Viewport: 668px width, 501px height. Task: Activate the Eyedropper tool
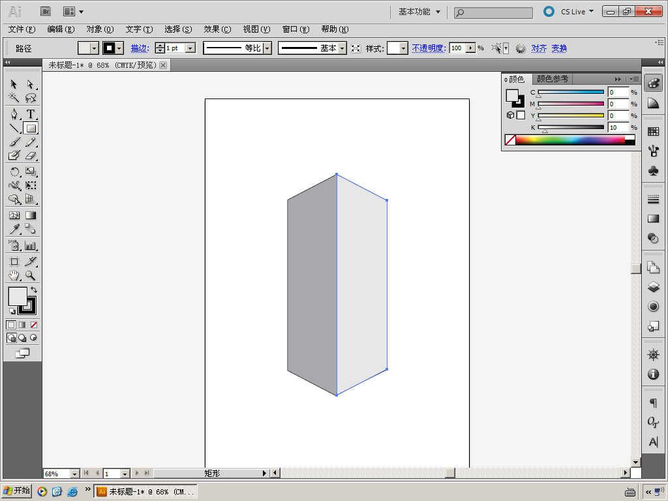click(x=14, y=229)
